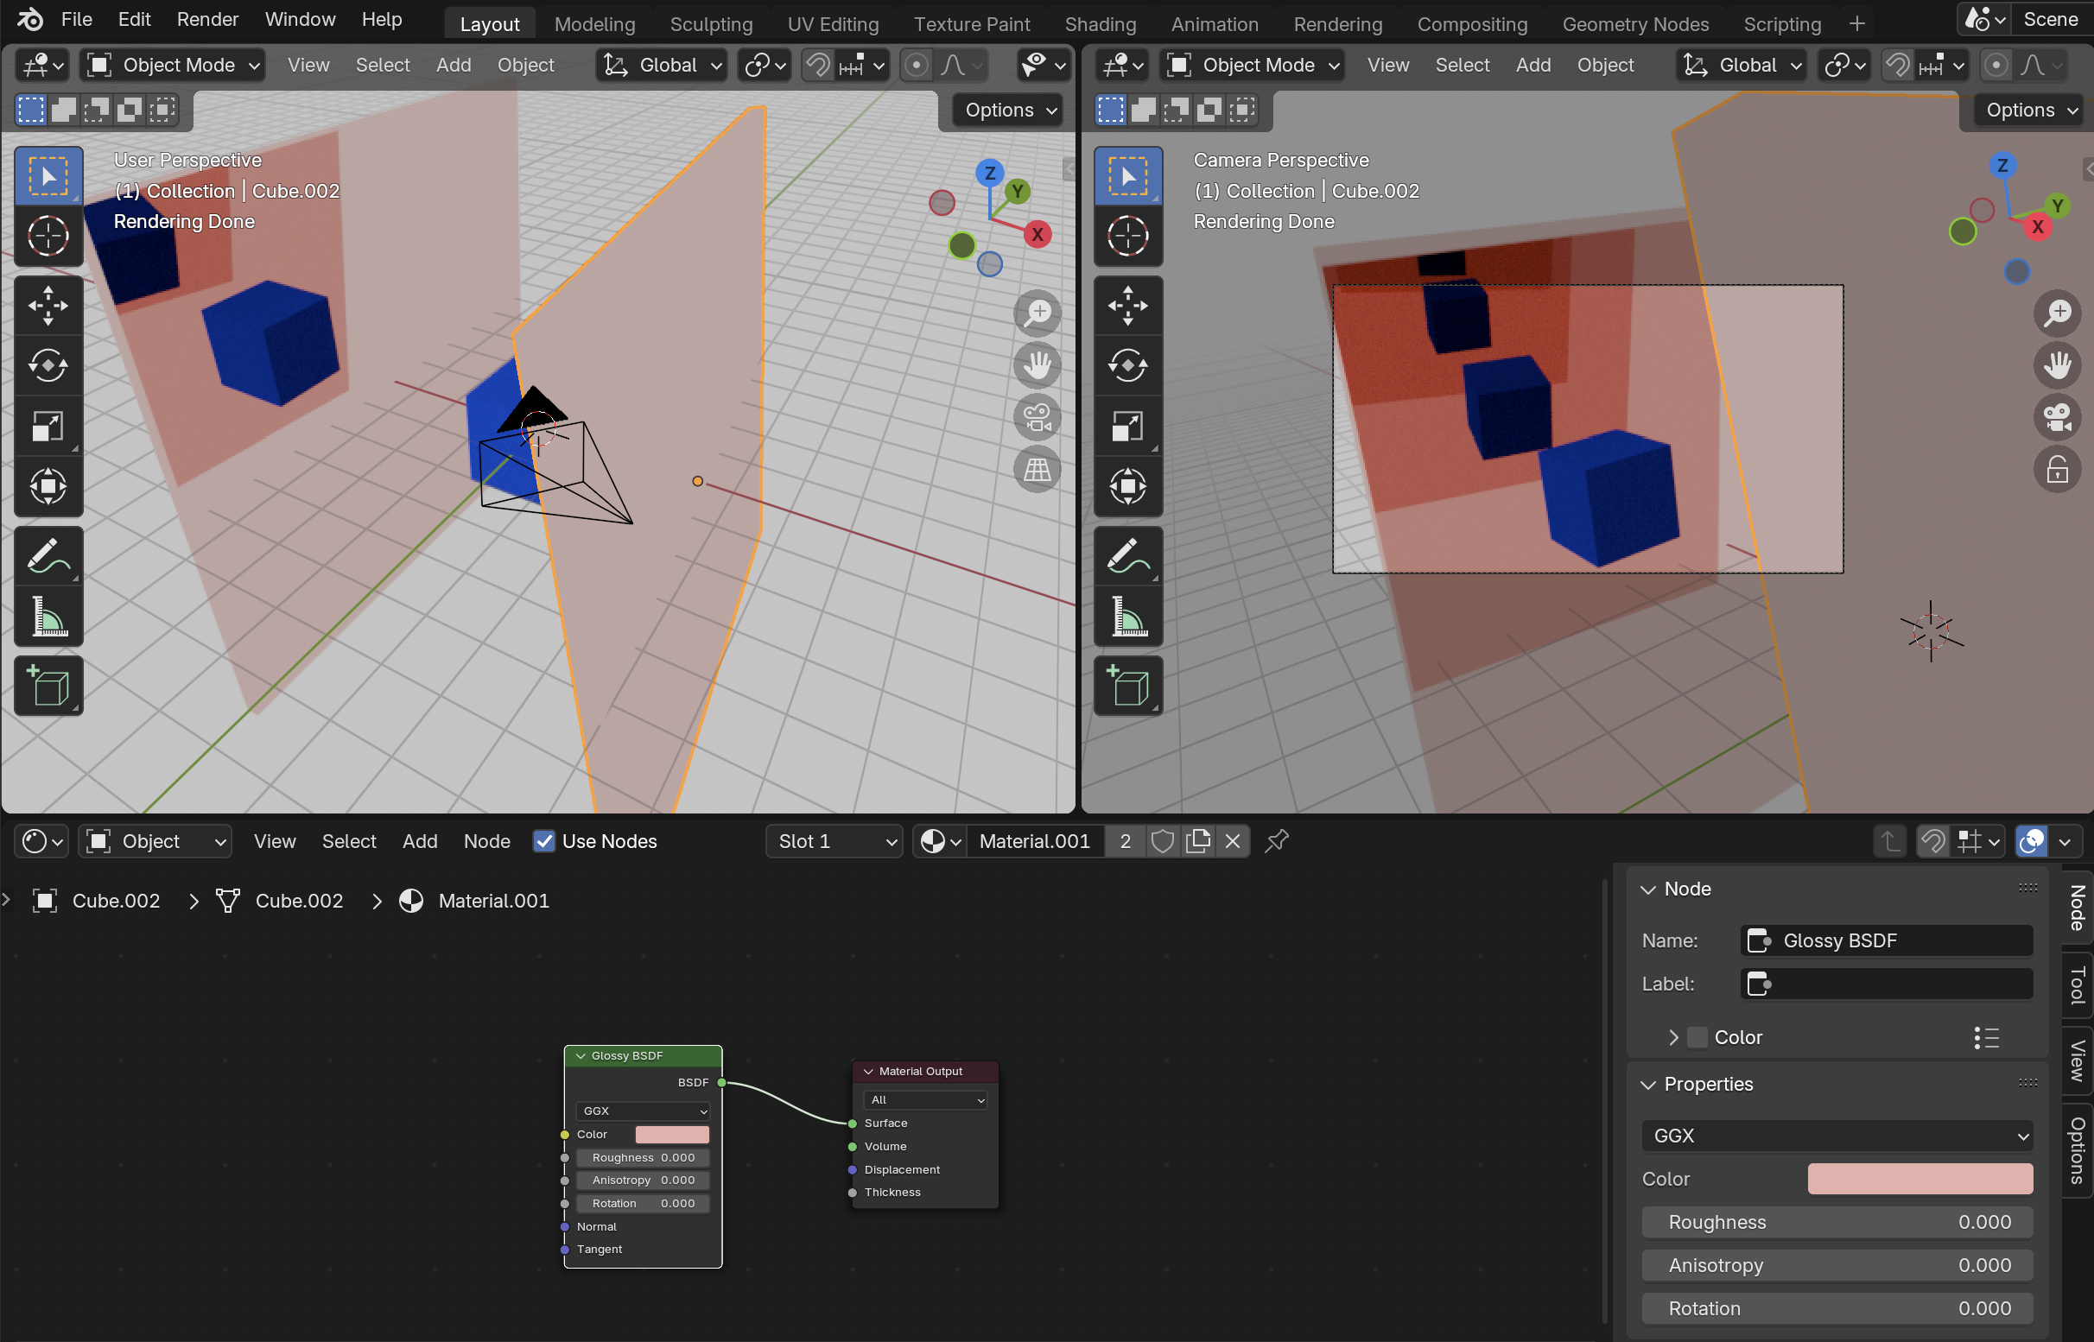Click the pan hand icon in left viewport
Viewport: 2094px width, 1342px height.
[1037, 365]
